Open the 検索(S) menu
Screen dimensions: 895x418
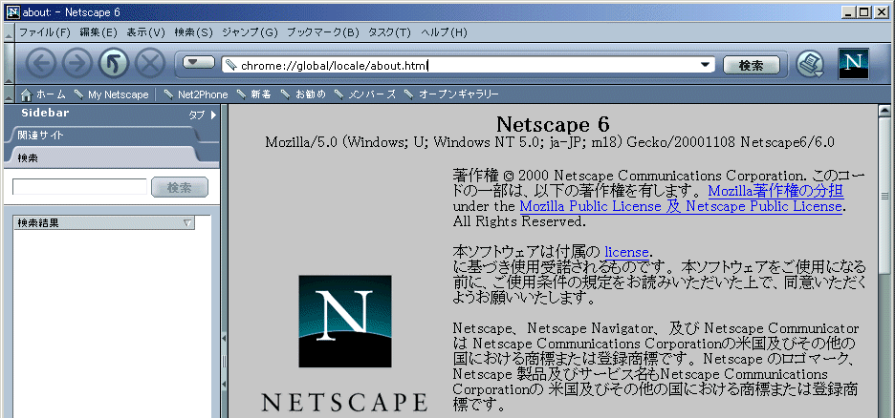(x=193, y=32)
